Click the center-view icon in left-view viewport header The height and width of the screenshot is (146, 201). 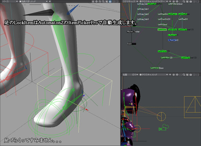pyautogui.click(x=173, y=75)
